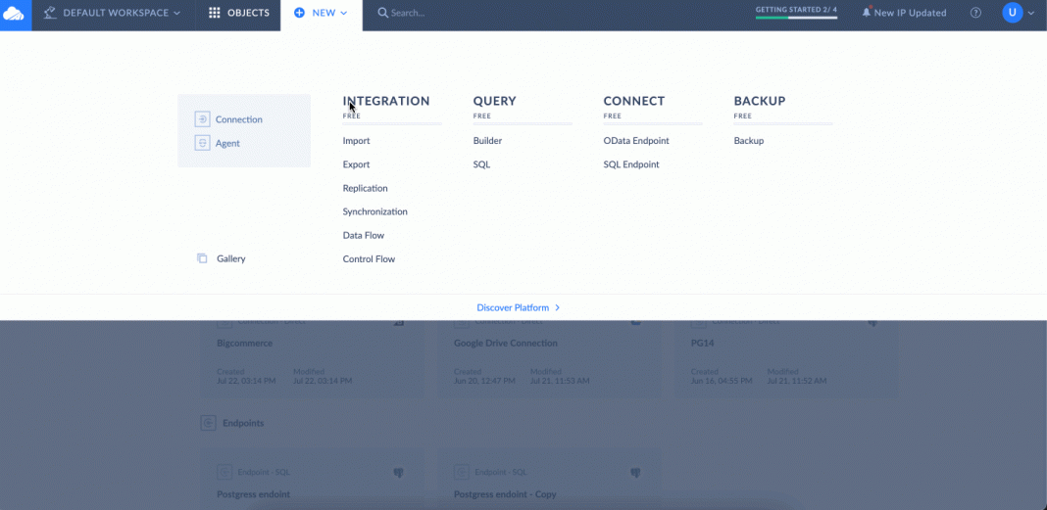The height and width of the screenshot is (510, 1047).
Task: Choose SQL under Query
Action: [481, 164]
